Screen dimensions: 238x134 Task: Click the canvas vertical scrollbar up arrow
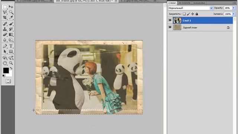tap(165, 5)
